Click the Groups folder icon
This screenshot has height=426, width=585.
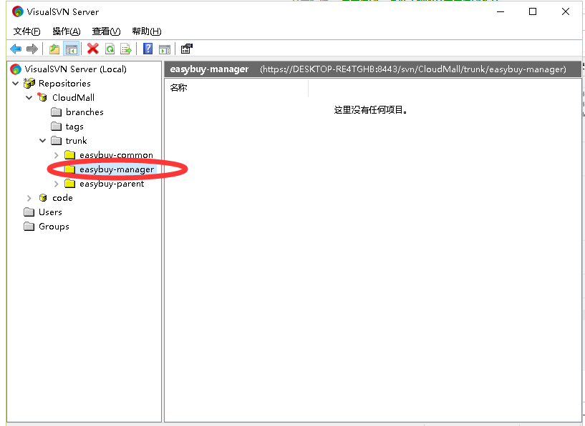click(x=29, y=227)
